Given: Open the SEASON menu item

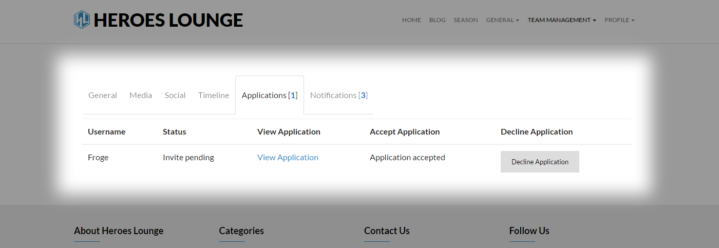Looking at the screenshot, I should pos(466,20).
